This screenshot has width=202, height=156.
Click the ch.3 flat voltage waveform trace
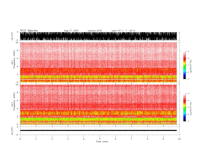click(98, 131)
